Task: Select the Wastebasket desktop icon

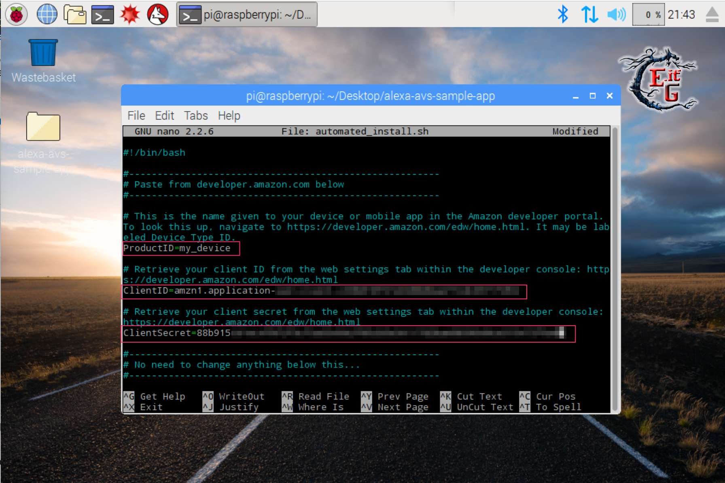Action: coord(43,61)
